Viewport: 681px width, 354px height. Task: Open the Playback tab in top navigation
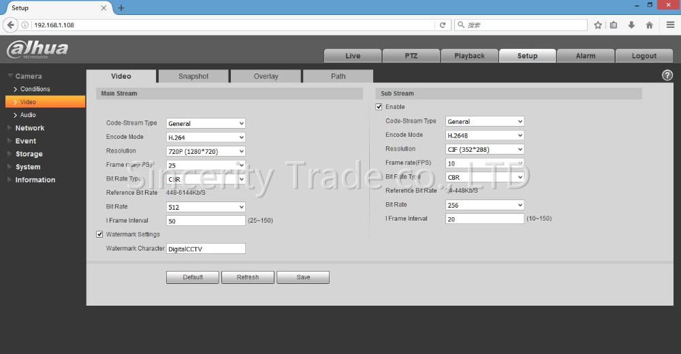tap(469, 56)
